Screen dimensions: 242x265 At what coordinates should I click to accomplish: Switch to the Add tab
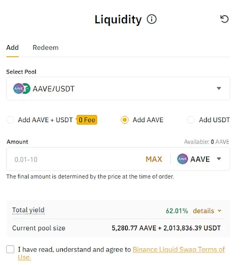coord(13,47)
